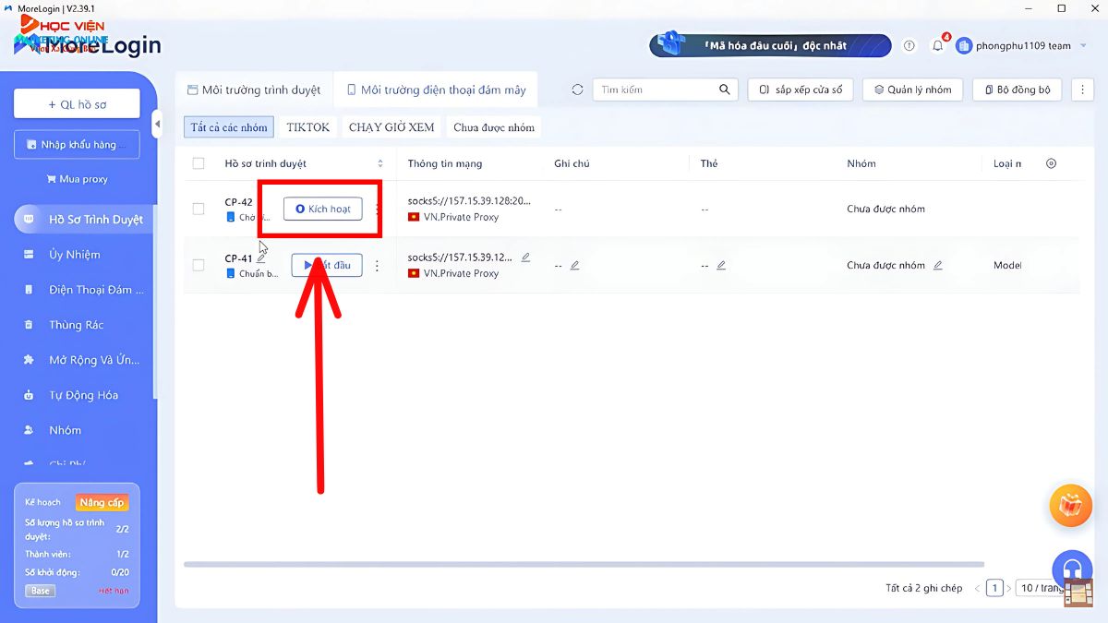Open three-dot menu of CP-42 row
The height and width of the screenshot is (623, 1108).
tap(377, 210)
